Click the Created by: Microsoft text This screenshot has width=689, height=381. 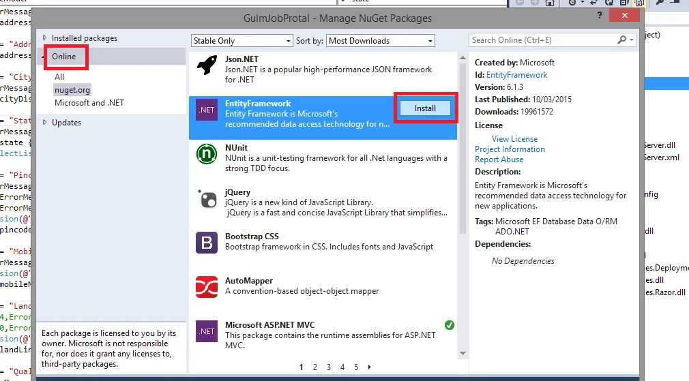(514, 63)
